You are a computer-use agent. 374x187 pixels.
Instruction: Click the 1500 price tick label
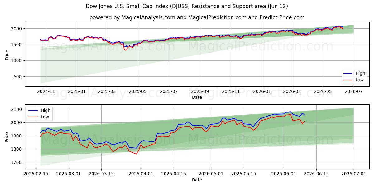pyautogui.click(x=17, y=45)
